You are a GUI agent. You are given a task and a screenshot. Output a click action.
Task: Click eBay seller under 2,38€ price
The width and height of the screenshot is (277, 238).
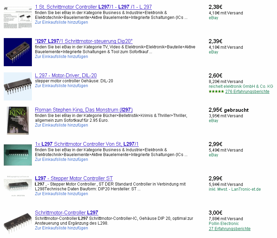click(x=213, y=18)
